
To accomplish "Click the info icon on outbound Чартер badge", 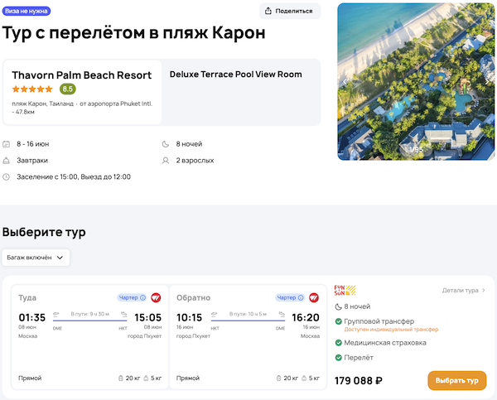I will 143,297.
